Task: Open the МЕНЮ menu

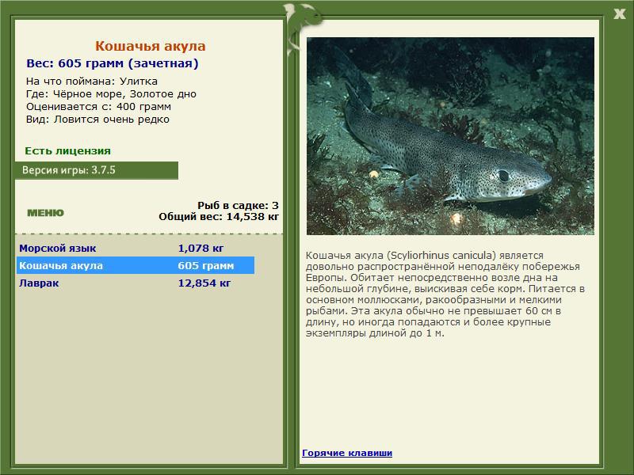Action: tap(45, 213)
